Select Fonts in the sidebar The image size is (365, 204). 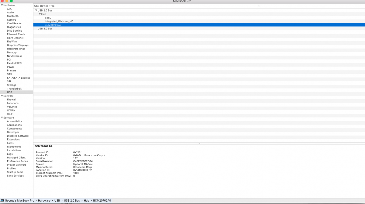(10, 143)
